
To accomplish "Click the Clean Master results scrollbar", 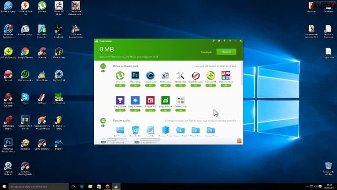I will [x=242, y=73].
